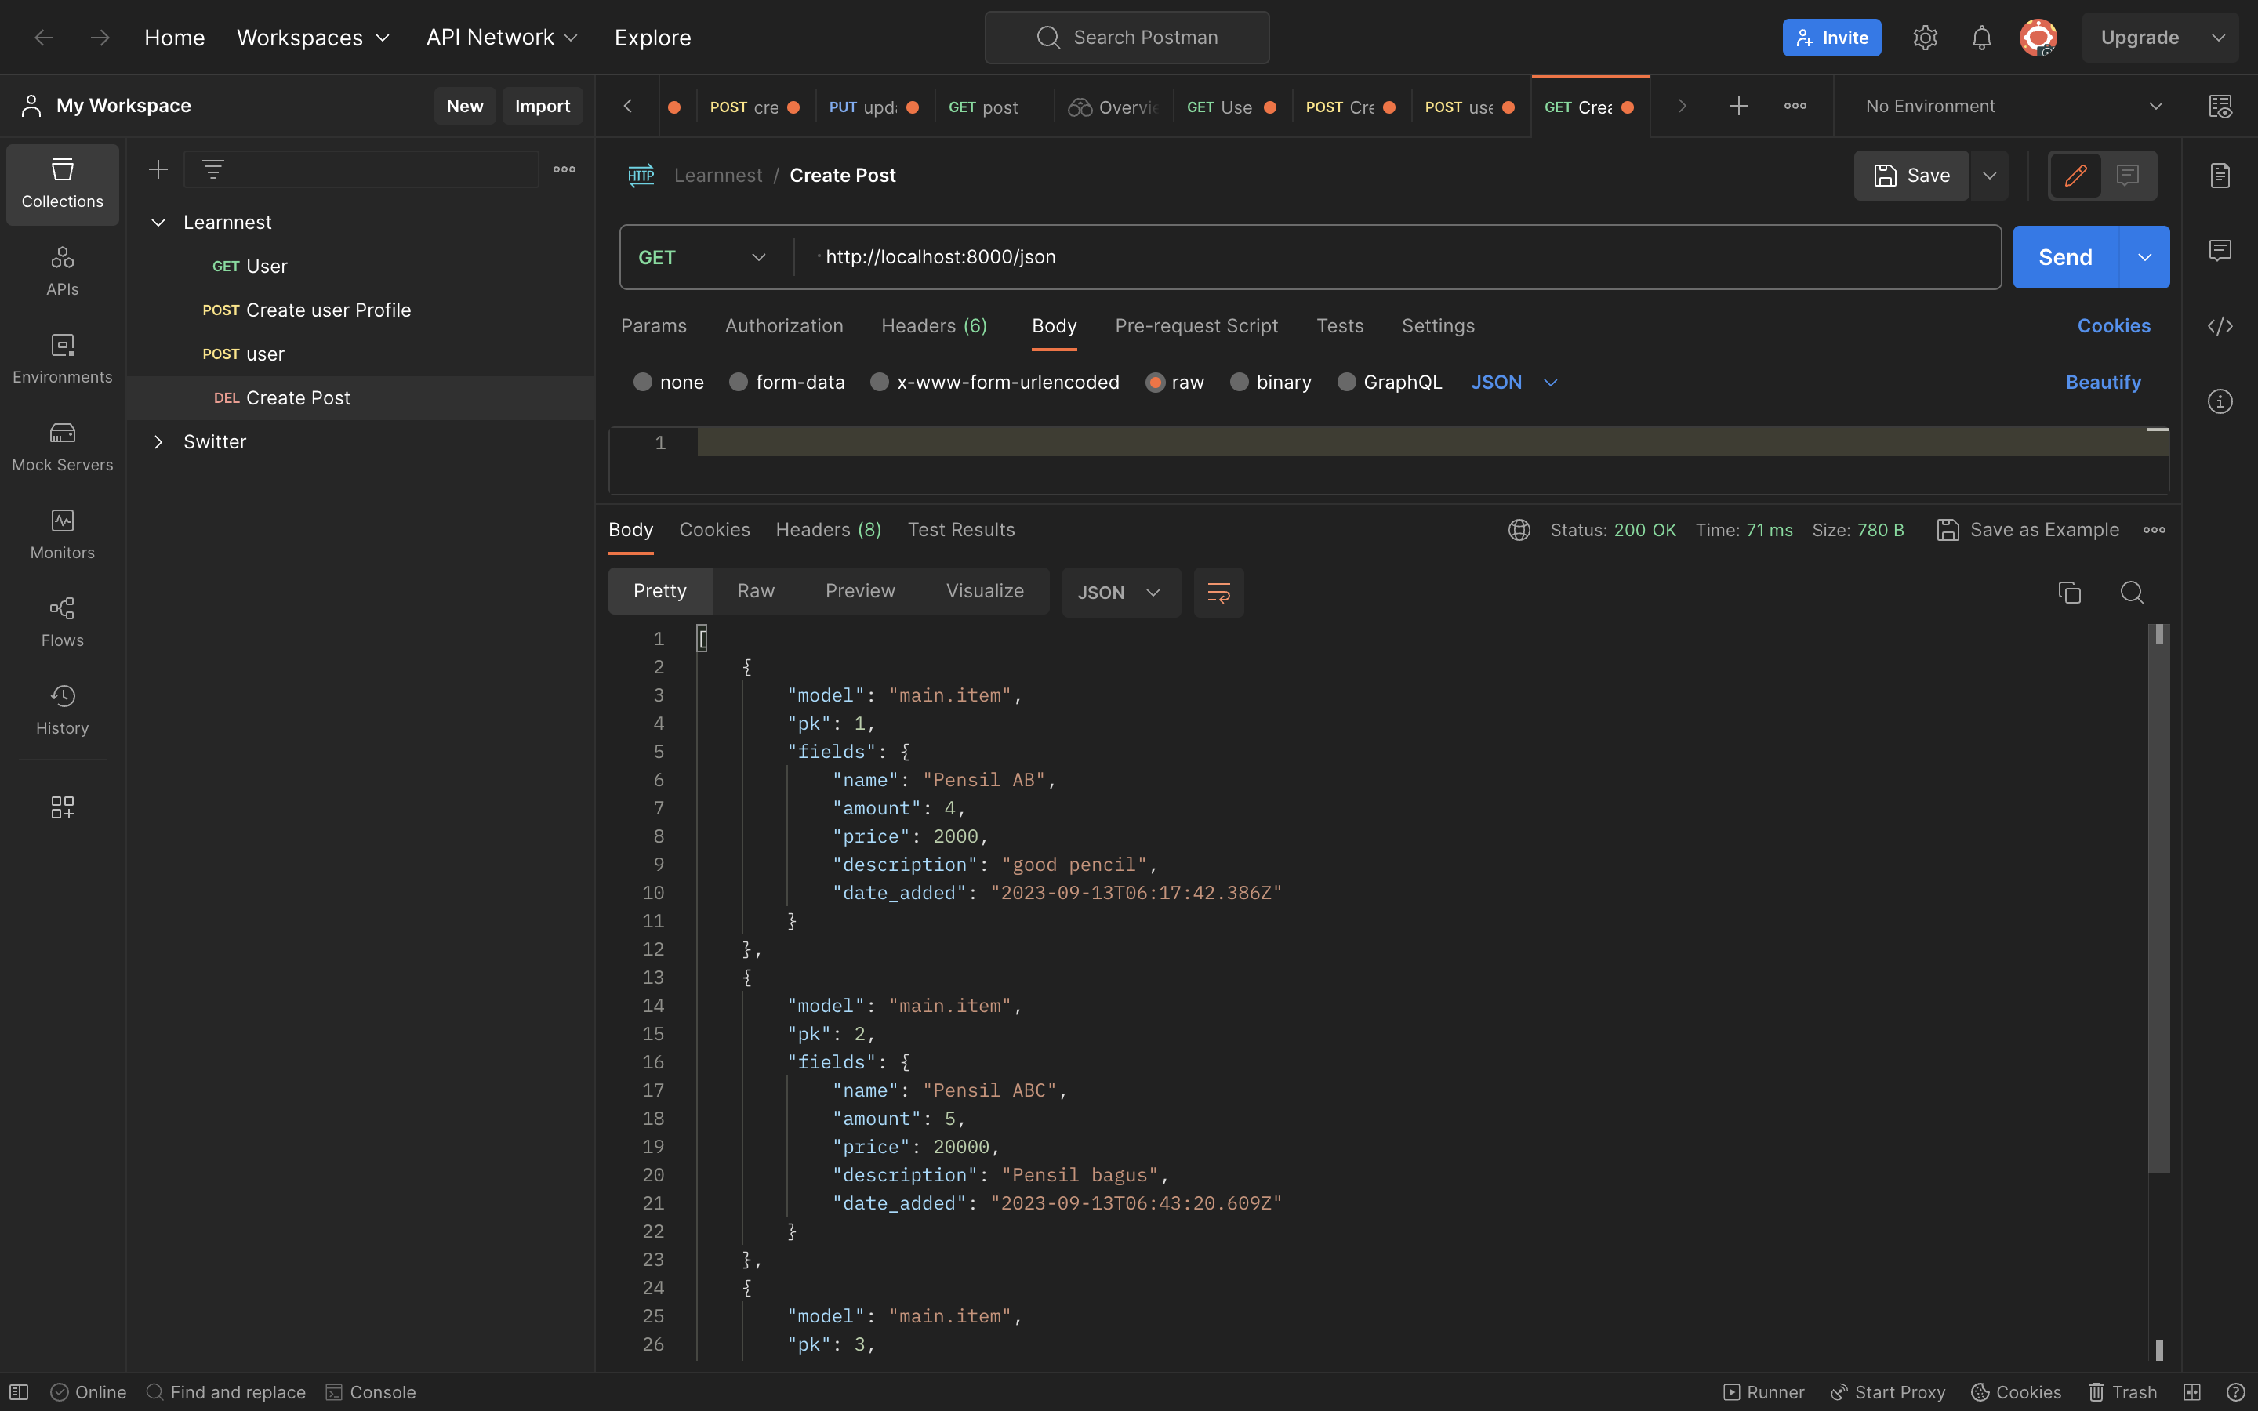The width and height of the screenshot is (2258, 1411).
Task: Launch the Runner from the status bar
Action: point(1762,1391)
